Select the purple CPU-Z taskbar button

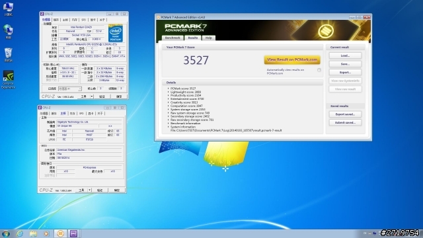point(73,233)
